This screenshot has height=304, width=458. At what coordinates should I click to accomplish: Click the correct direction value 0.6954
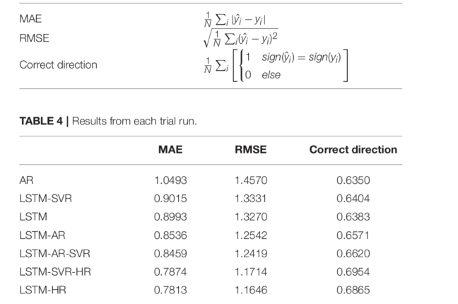tap(353, 272)
